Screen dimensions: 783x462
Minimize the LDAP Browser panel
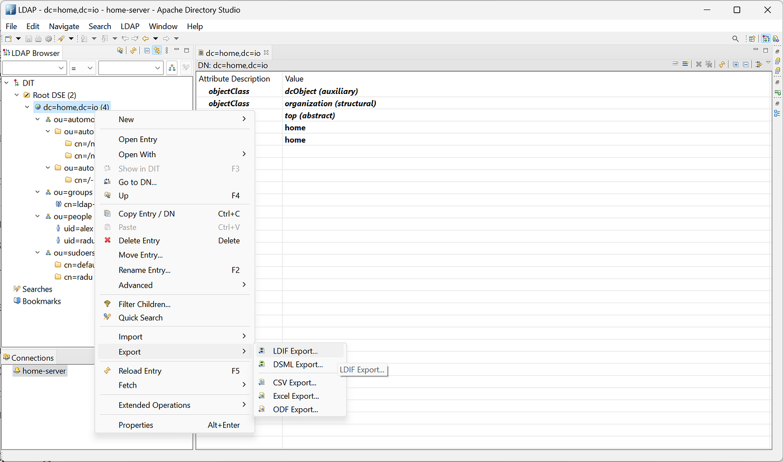click(177, 49)
